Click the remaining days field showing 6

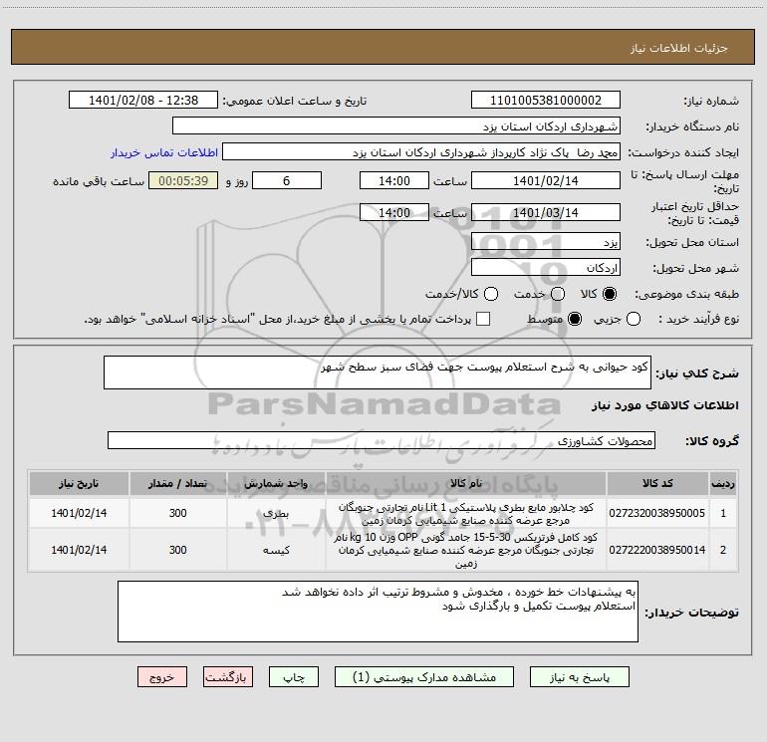(287, 180)
